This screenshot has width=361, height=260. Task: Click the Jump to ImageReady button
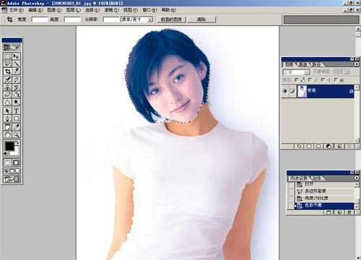tap(12, 179)
